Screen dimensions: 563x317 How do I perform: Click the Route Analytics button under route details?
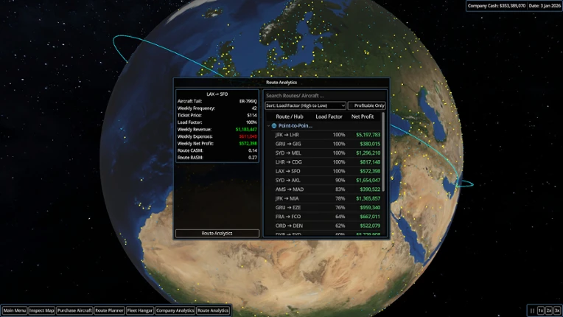[217, 234]
